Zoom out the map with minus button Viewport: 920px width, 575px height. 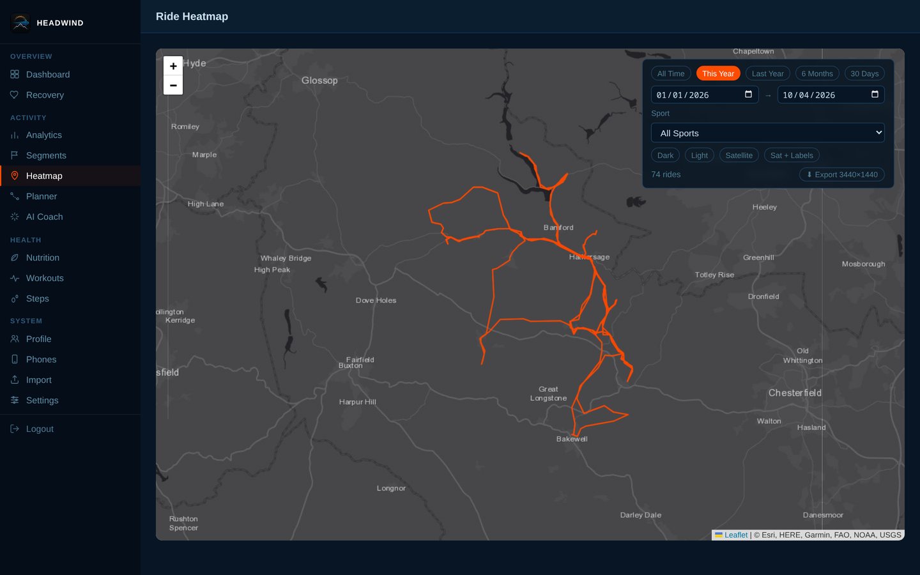pyautogui.click(x=173, y=85)
